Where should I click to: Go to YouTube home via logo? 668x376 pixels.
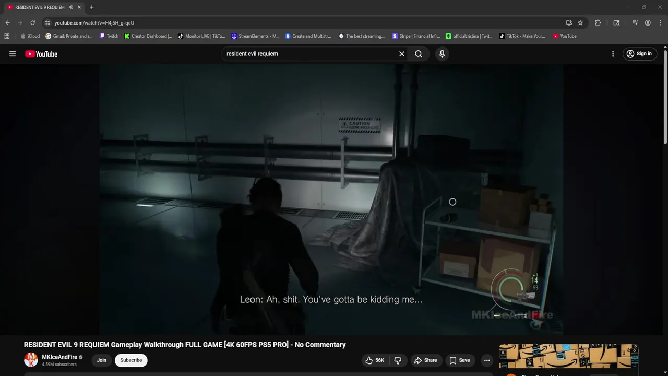41,54
